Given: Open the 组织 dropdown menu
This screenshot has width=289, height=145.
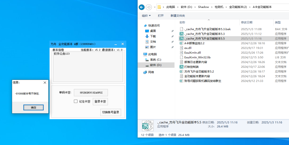Looking at the screenshot, I should coord(146,16).
